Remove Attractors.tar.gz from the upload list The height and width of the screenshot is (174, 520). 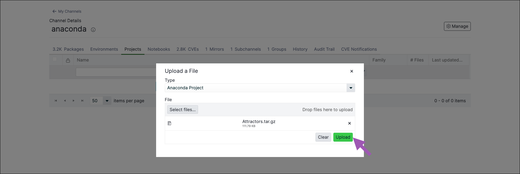[350, 123]
